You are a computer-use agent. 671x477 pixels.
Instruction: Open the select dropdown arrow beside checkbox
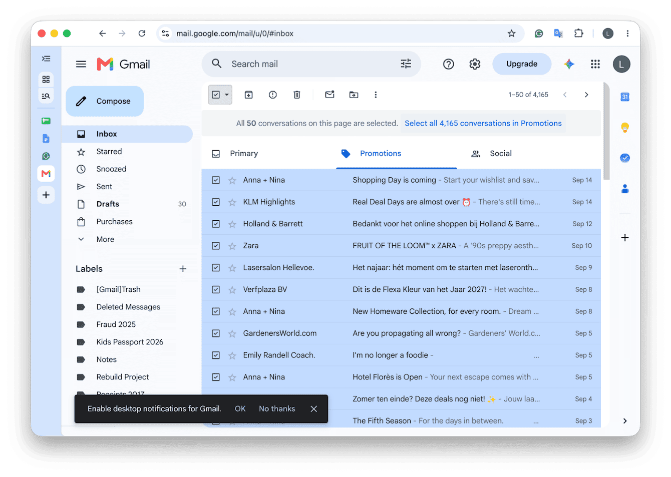click(227, 95)
